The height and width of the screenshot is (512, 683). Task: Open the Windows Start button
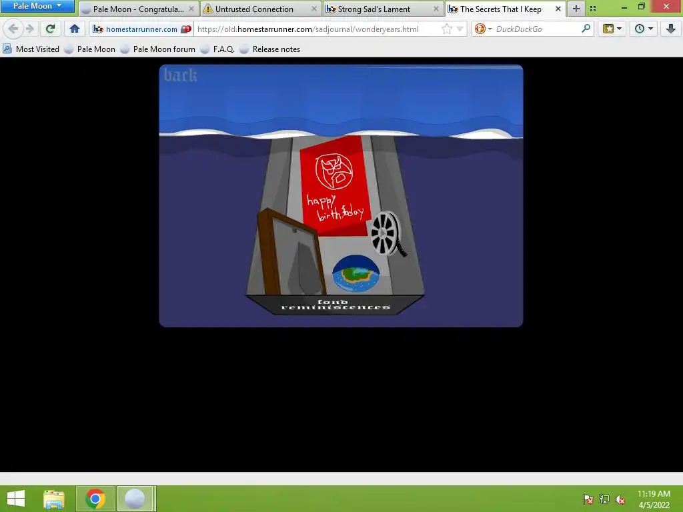[16, 499]
